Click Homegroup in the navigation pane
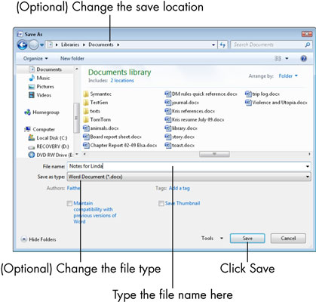316x302 pixels. tap(41, 112)
